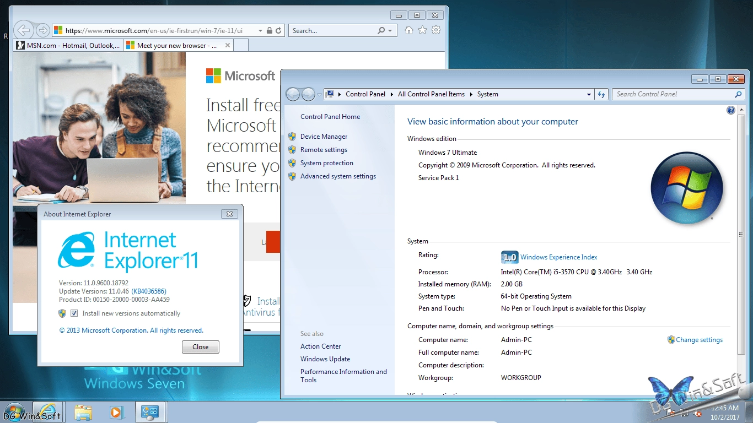Open Remote settings
Viewport: 753px width, 423px height.
click(x=324, y=150)
